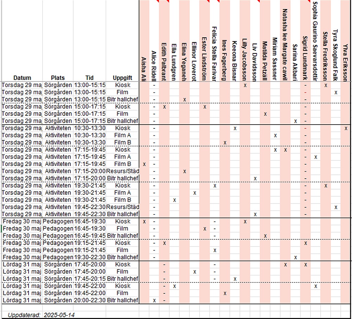Image resolution: width=352 pixels, height=319 pixels.
Task: Select Kiosk cell in Lördag 19:45-22:00 row
Action: [122, 286]
